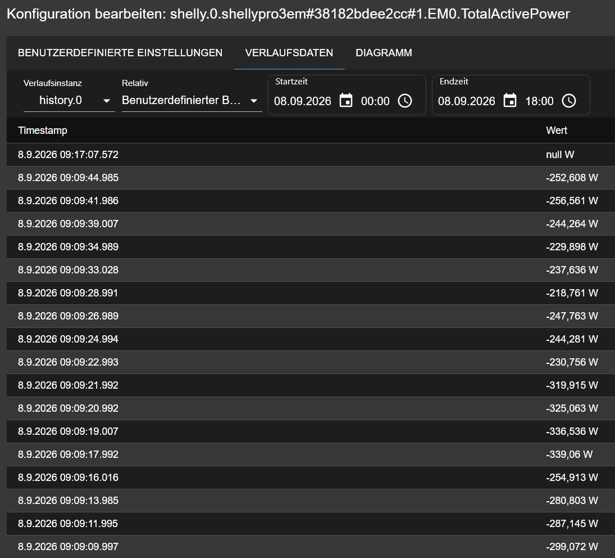This screenshot has width=615, height=558.
Task: Select row with timestamp 09:09:17.992
Action: pos(311,454)
